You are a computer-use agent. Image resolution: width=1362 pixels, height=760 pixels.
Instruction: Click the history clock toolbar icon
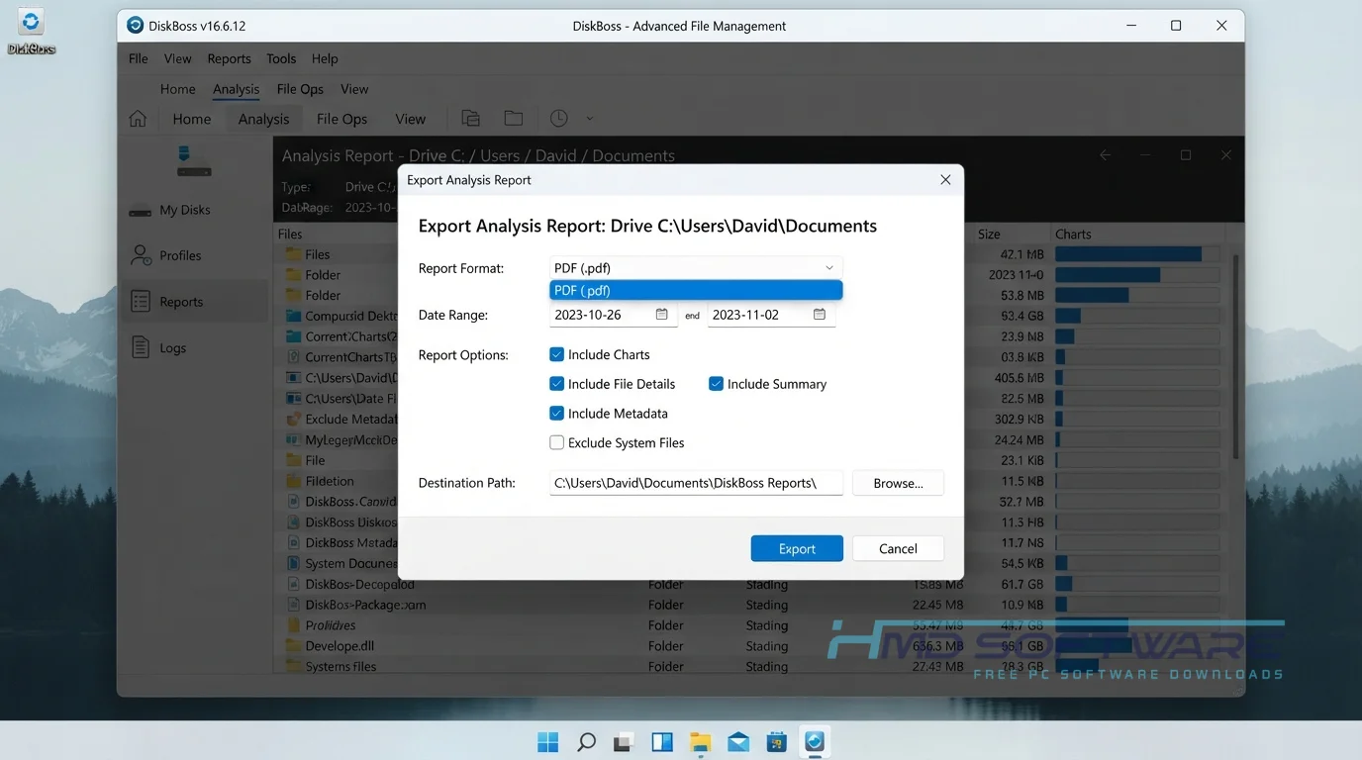(x=559, y=119)
